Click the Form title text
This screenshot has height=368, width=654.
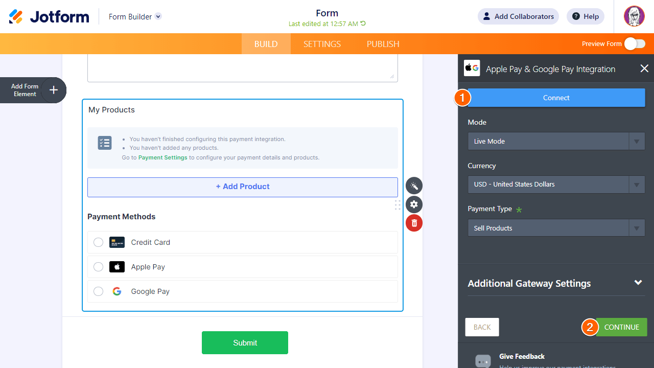tap(327, 13)
